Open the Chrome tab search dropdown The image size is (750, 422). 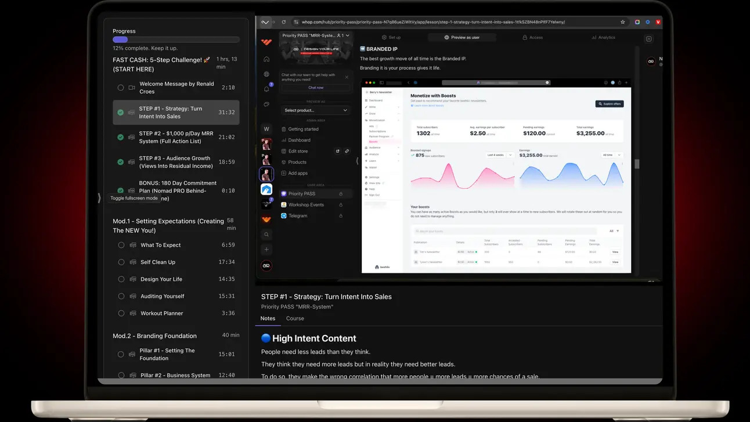(x=265, y=22)
